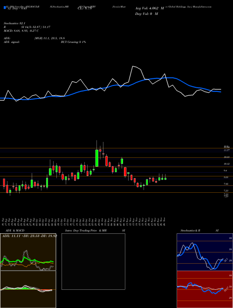Click the ADX indicator chart panel

[28, 252]
